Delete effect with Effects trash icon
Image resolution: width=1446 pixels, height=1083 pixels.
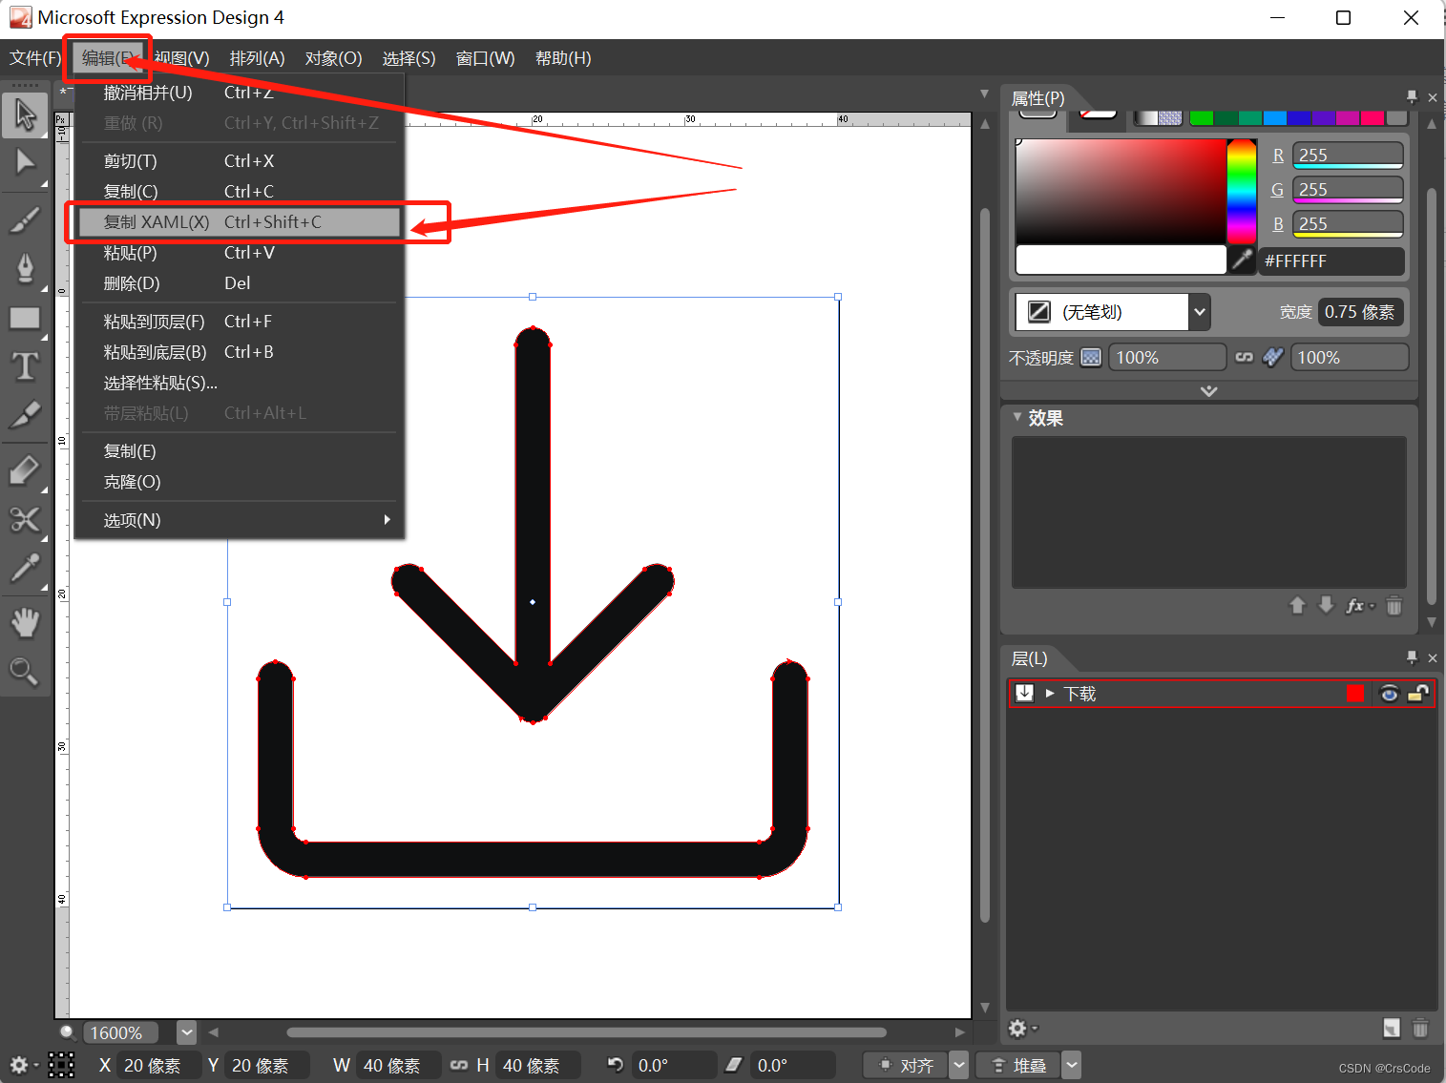point(1394,606)
